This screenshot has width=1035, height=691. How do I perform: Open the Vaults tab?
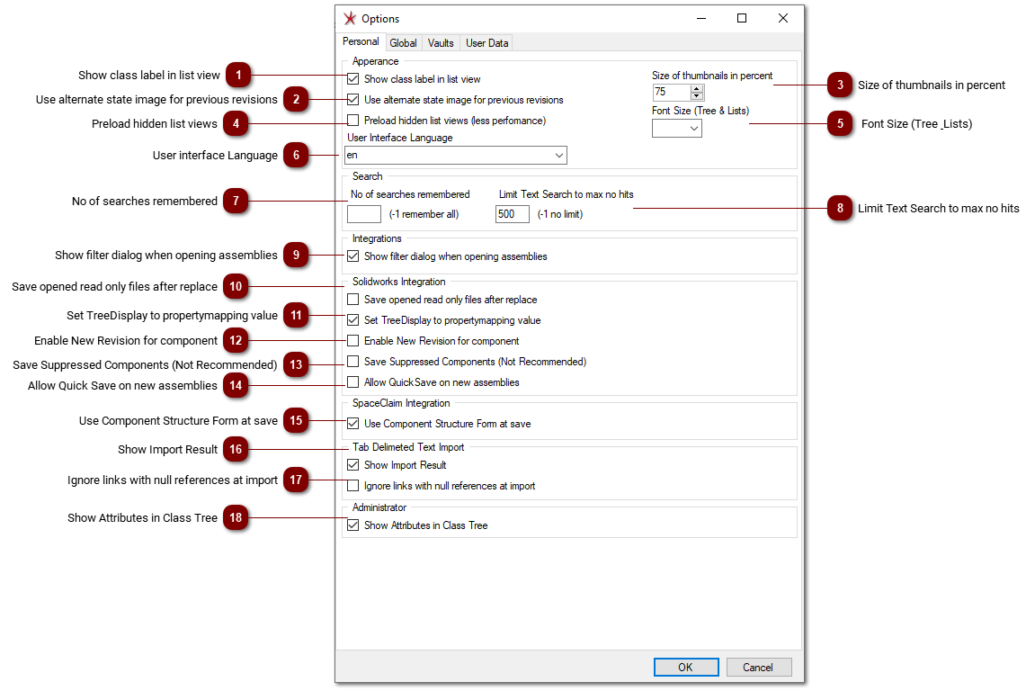441,43
